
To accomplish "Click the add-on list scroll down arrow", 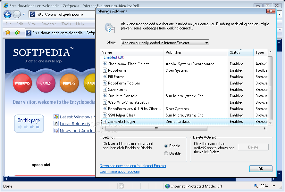I will [x=270, y=123].
